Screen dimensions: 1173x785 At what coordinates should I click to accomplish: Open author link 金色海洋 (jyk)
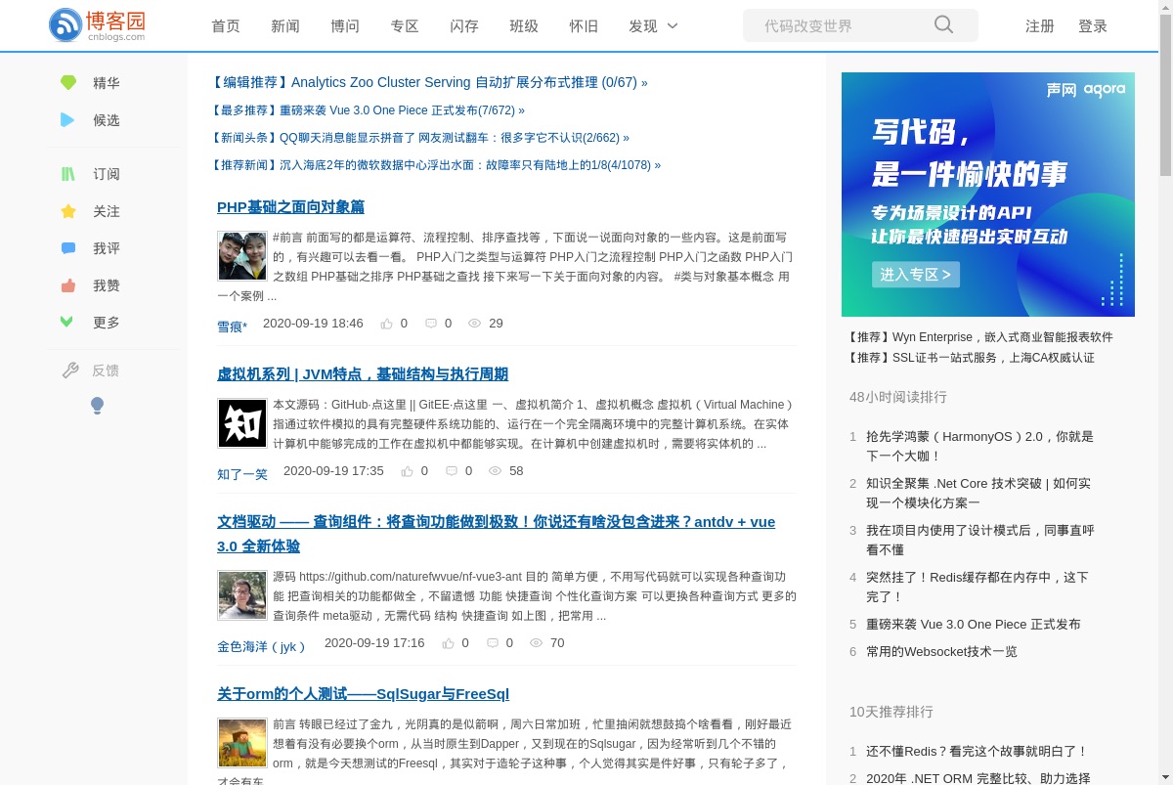[261, 646]
